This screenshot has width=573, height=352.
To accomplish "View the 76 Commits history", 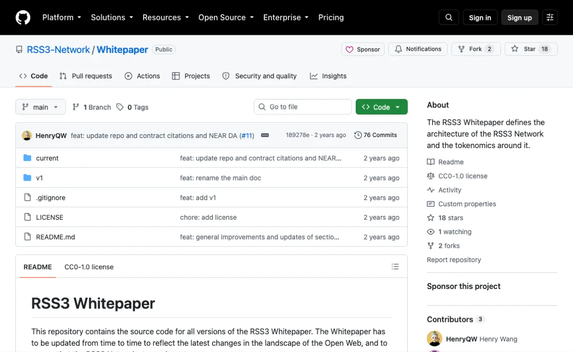I will (376, 135).
